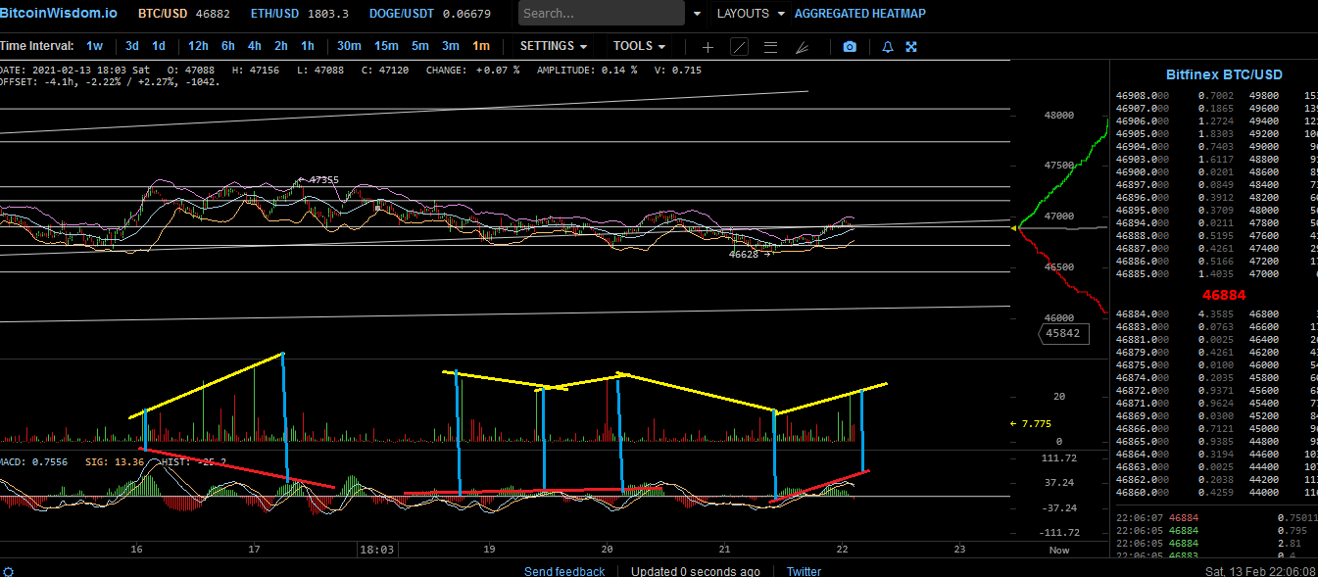Select the DOGE/USDT ticker
The height and width of the screenshot is (577, 1318).
pos(402,14)
